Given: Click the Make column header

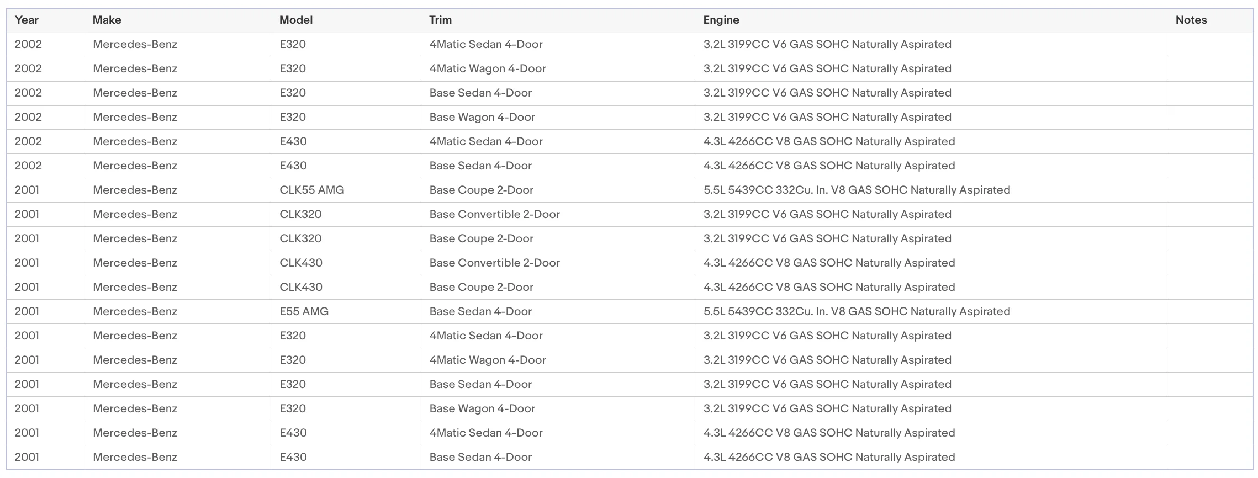Looking at the screenshot, I should [x=107, y=20].
